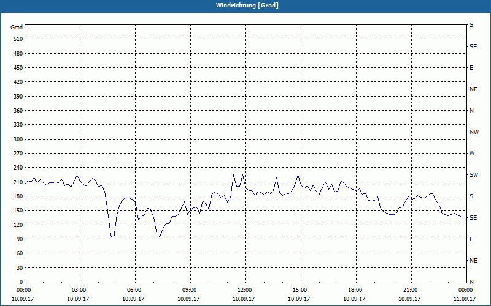491x306 pixels.
Task: Select the 10.09.17 date under 03:00
Action: pyautogui.click(x=78, y=299)
